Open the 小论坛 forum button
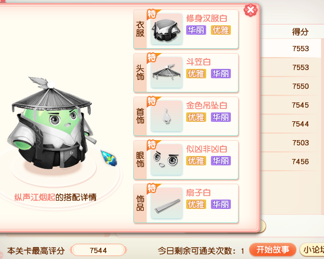The width and height of the screenshot is (324, 259). [x=312, y=250]
